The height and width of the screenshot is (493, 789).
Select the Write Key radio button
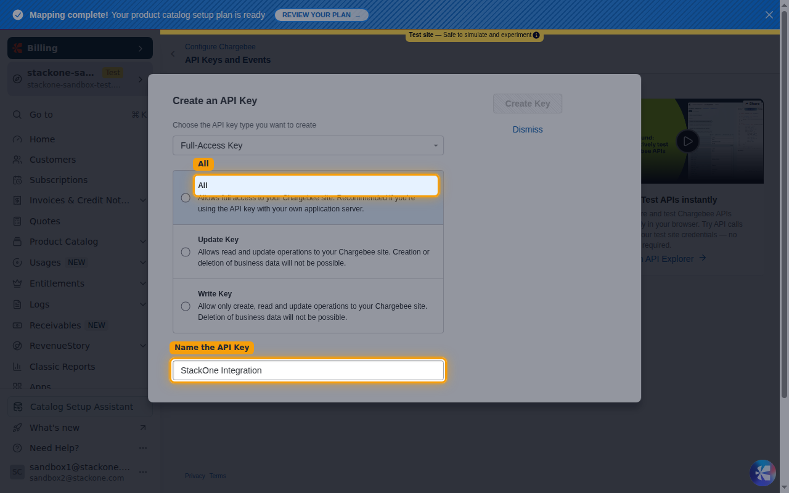186,306
